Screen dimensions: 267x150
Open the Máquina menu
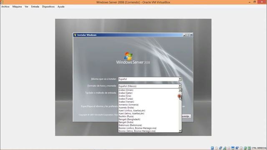click(17, 7)
